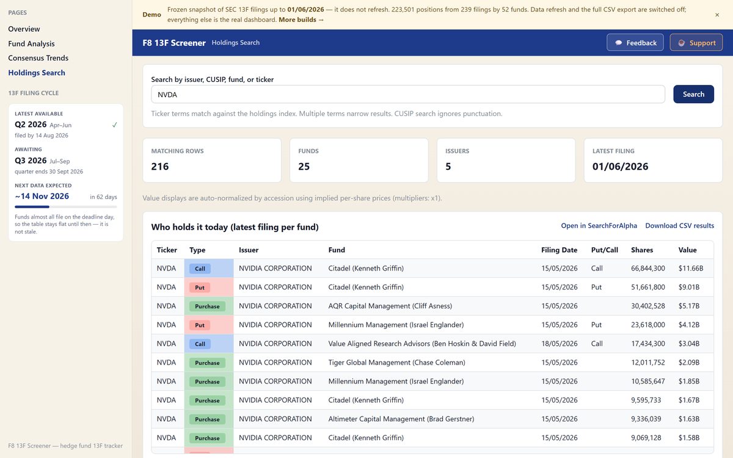The width and height of the screenshot is (733, 458).
Task: Click the Issuer column header
Action: (x=249, y=250)
